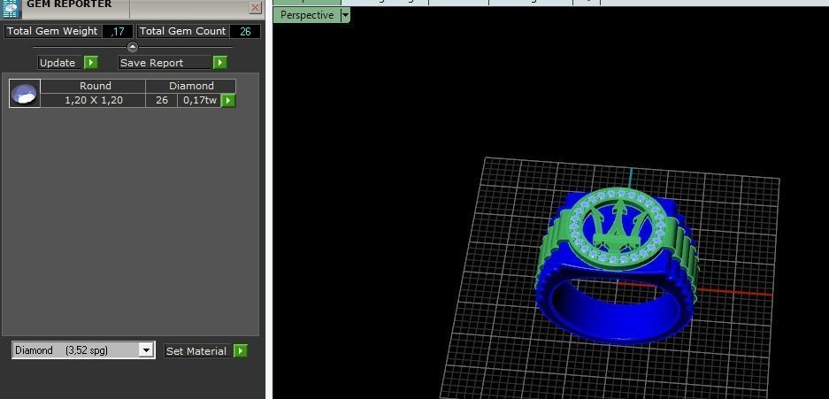Screen dimensions: 829x399
Task: Click the green arrow next to Set Material
Action: tap(241, 351)
